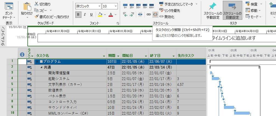This screenshot has width=276, height=116.
Task: Select row number 3 header
Action: click(x=12, y=73)
